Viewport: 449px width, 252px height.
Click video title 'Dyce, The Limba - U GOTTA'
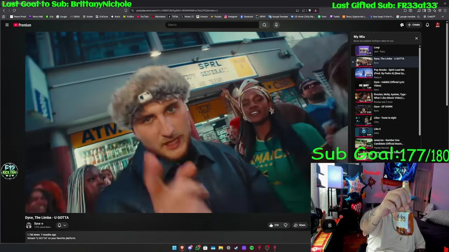[x=47, y=218]
